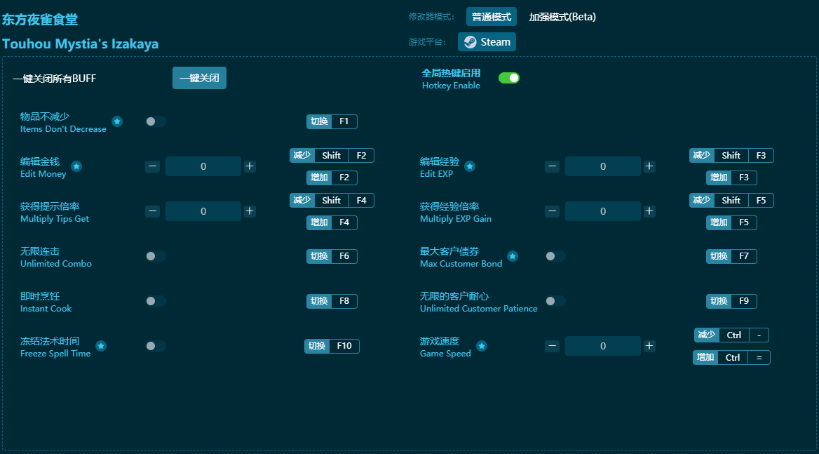Decrease the Game Speed value
The image size is (819, 454).
[553, 346]
